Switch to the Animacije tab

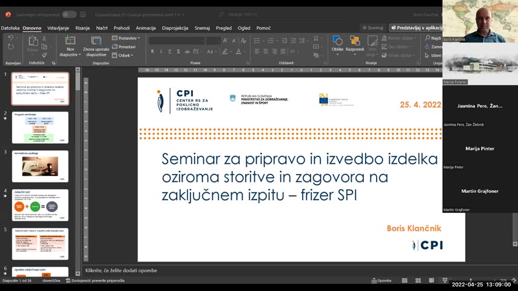[x=146, y=28]
